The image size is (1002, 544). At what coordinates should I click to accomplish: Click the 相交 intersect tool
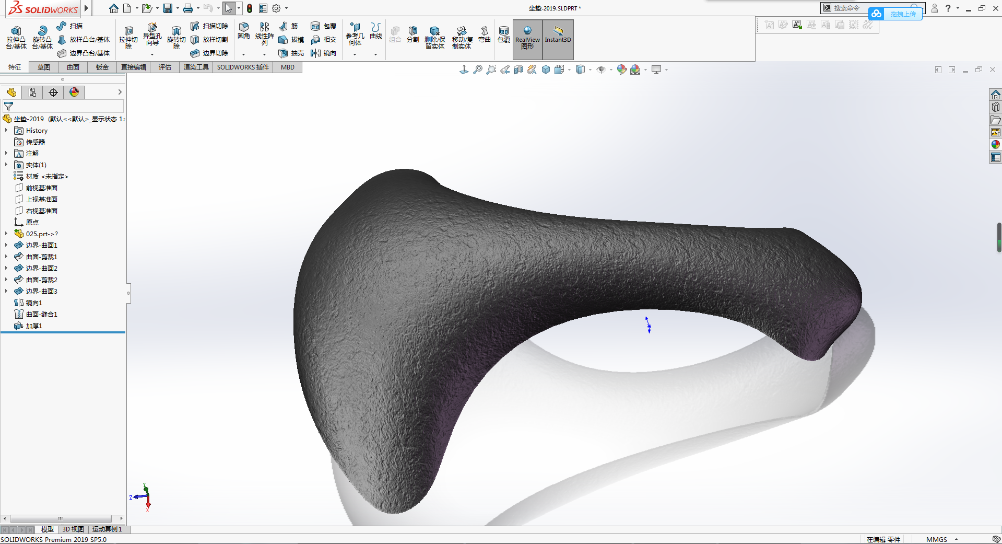point(324,40)
